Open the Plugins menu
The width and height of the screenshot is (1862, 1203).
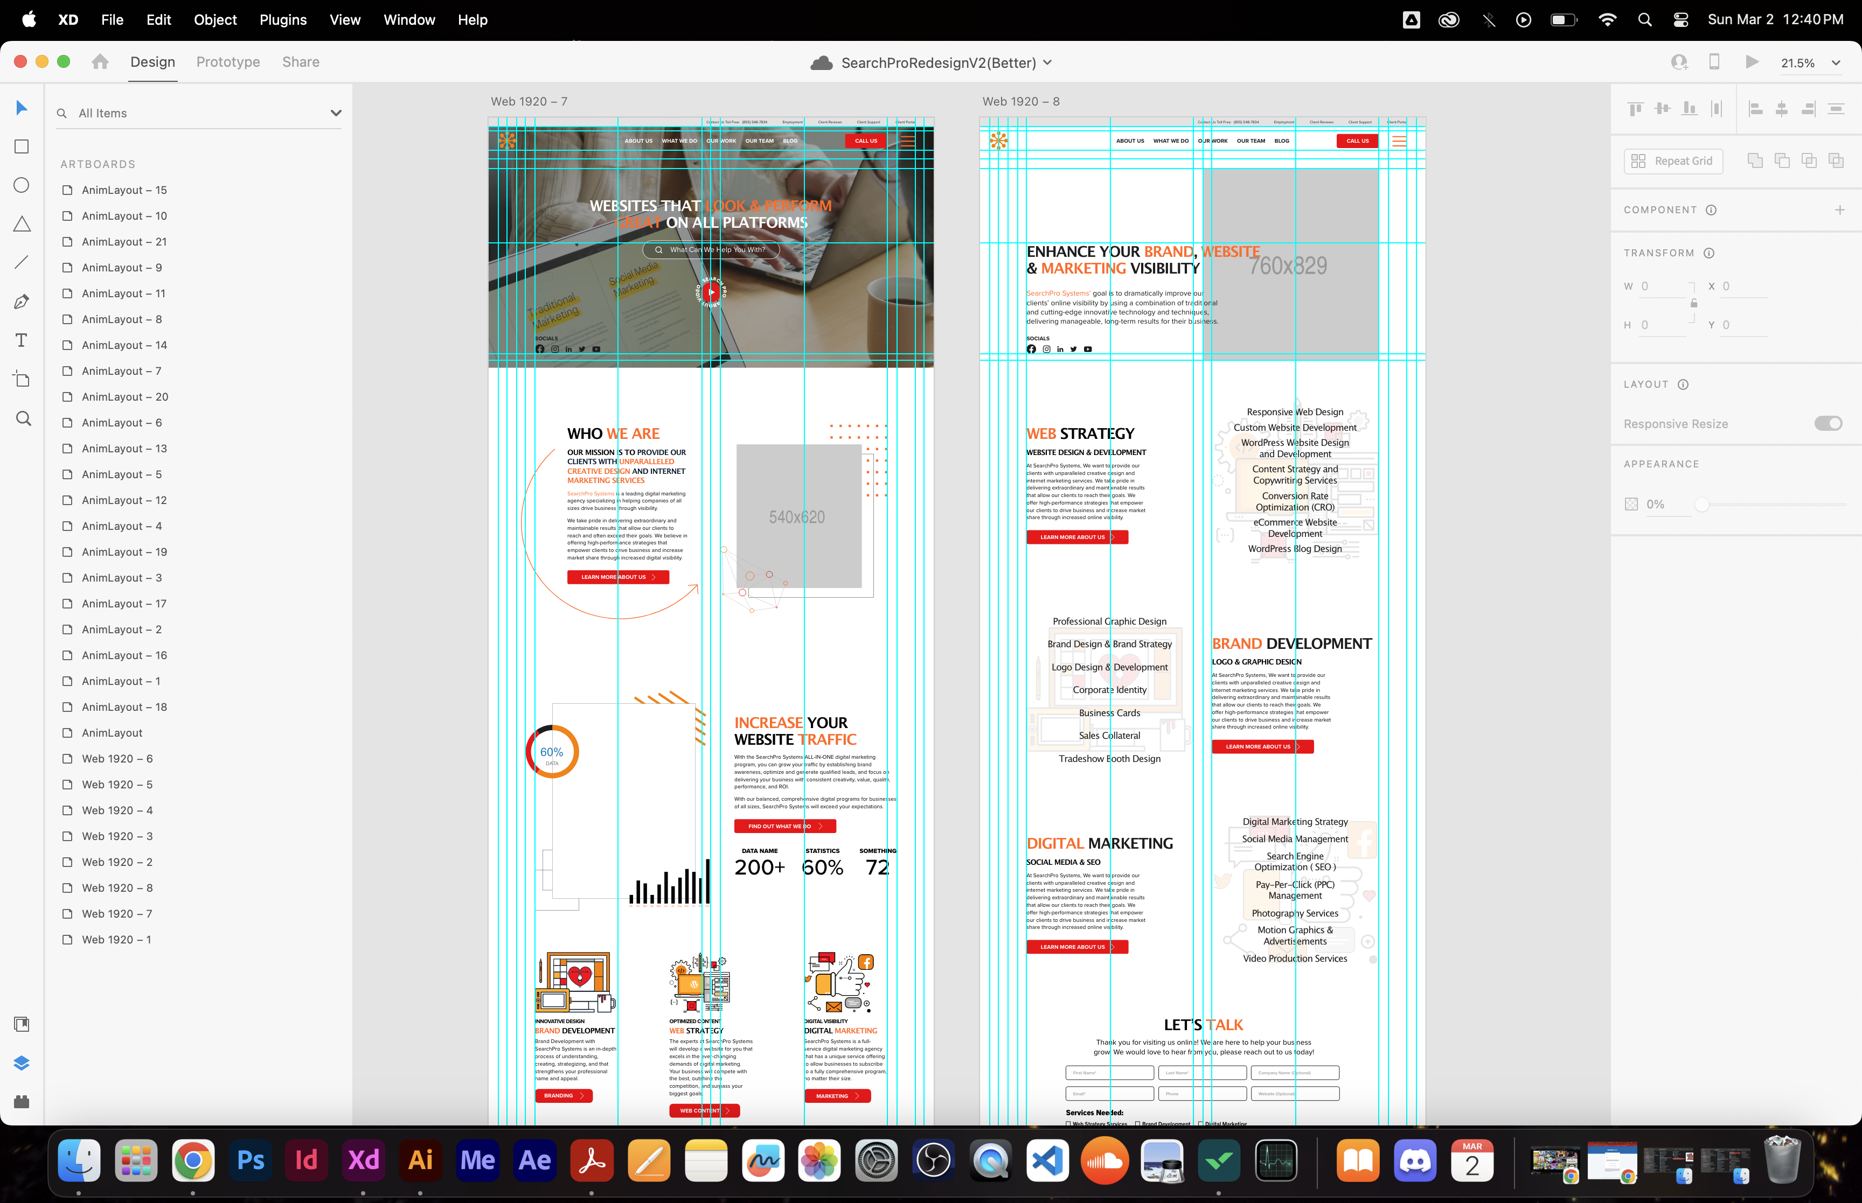coord(283,19)
